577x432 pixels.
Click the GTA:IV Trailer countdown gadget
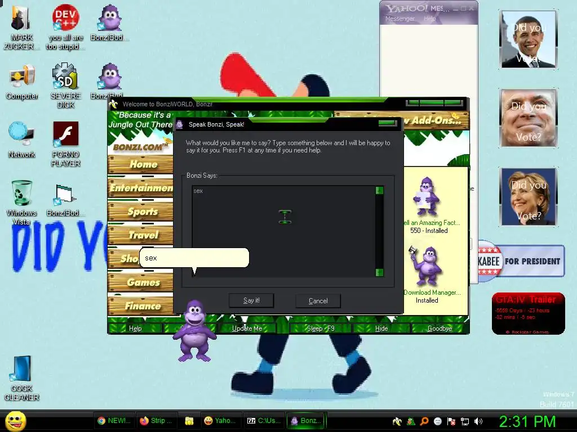[x=528, y=313]
